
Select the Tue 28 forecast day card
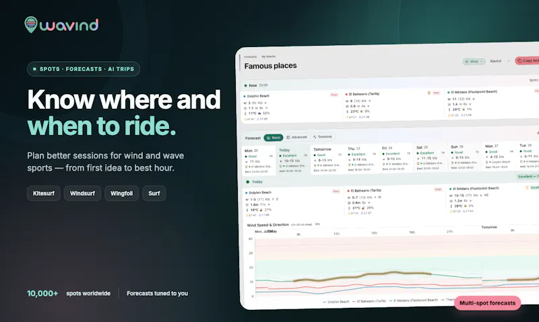529,155
